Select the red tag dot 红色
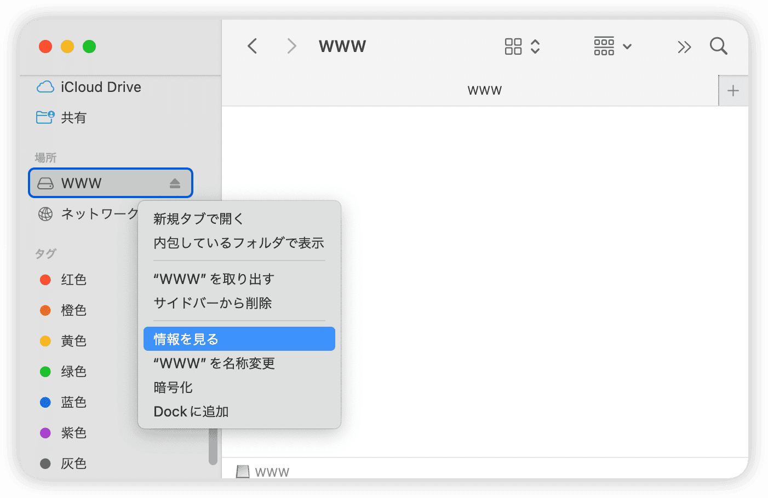Viewport: 768px width, 498px height. pyautogui.click(x=45, y=280)
